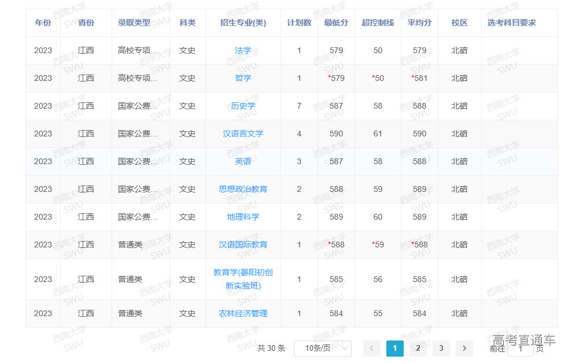Click the 前往 page jump input field

(520, 349)
